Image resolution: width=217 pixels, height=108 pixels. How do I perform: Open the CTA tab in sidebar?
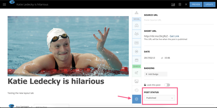(137, 43)
